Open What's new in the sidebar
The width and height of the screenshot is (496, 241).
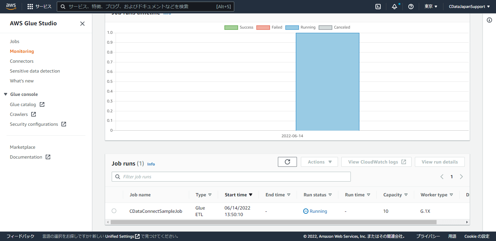pyautogui.click(x=22, y=81)
